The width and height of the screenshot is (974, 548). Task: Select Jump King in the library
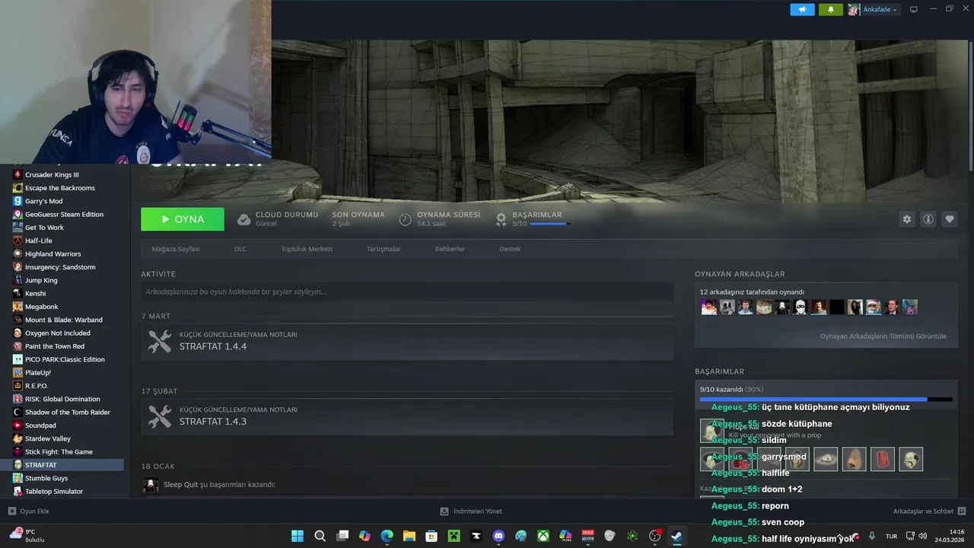coord(41,280)
